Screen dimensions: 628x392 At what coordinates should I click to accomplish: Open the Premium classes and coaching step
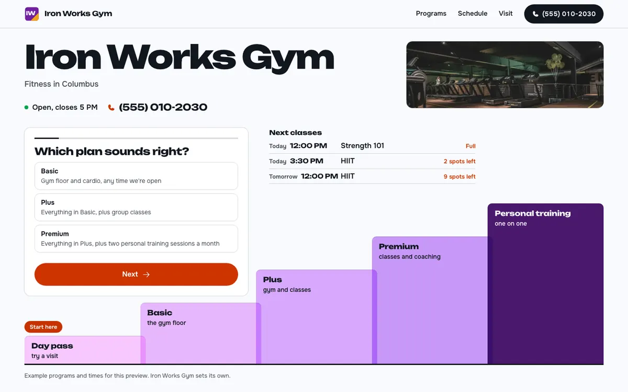(432, 301)
